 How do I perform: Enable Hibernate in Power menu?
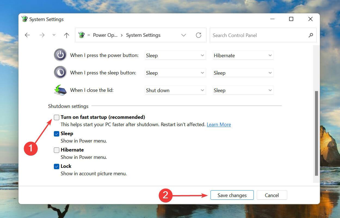(x=56, y=150)
